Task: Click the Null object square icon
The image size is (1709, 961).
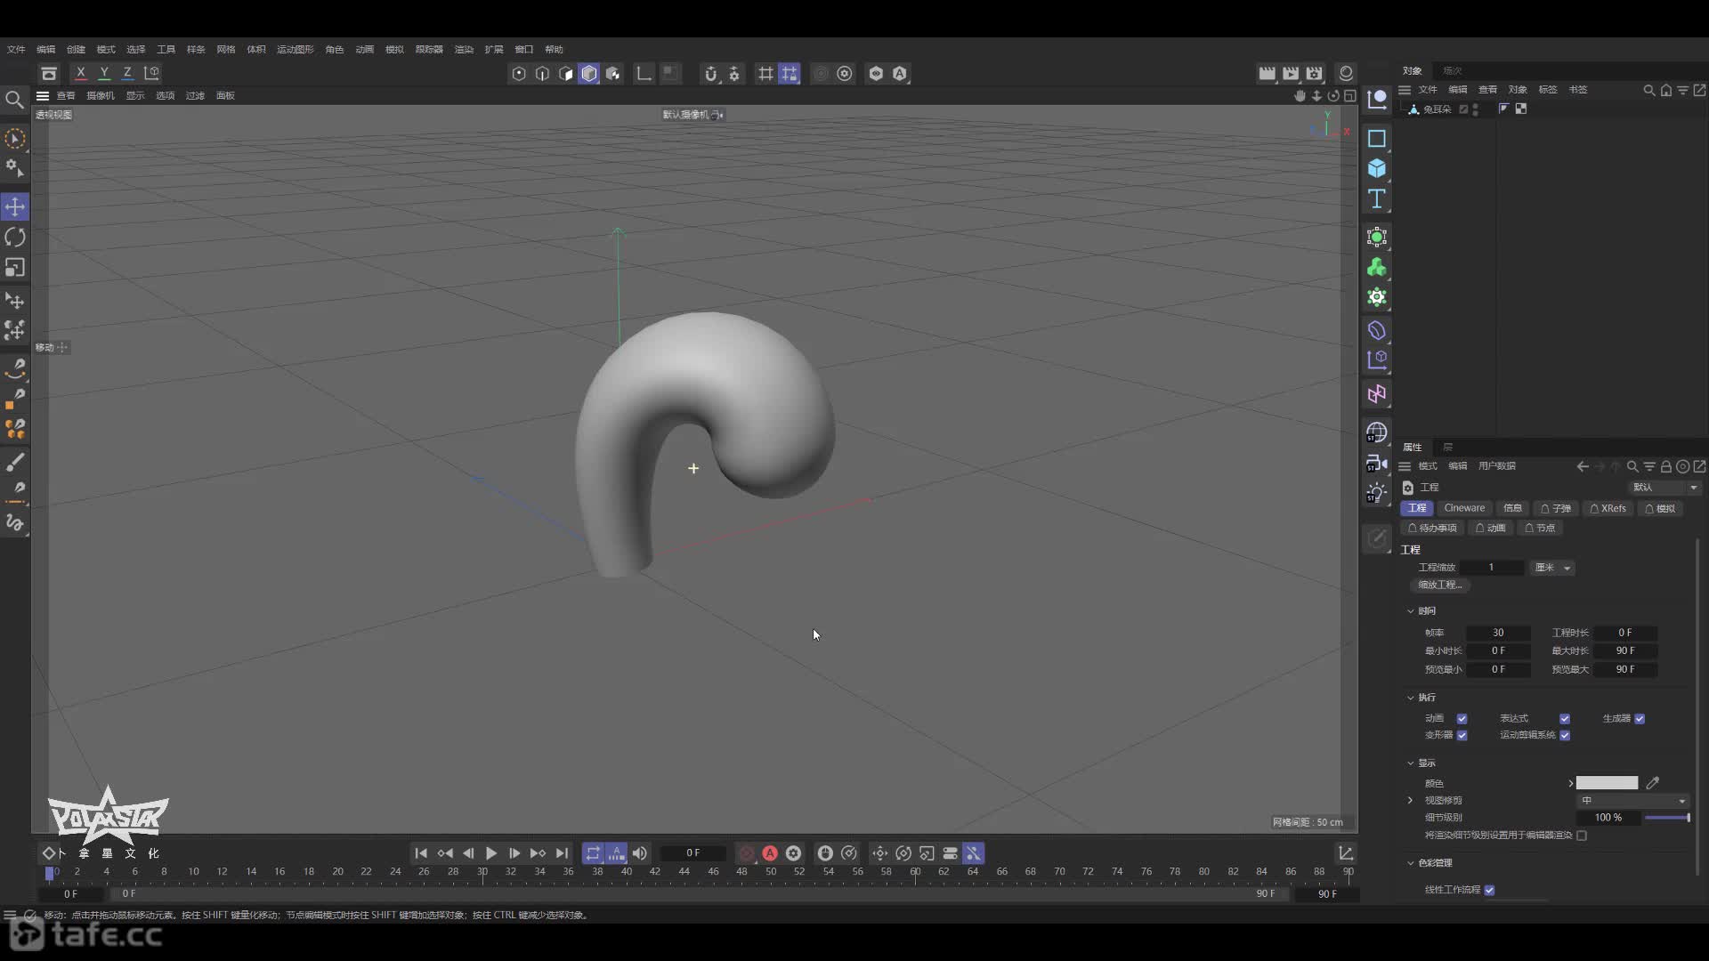Action: coord(1377,139)
